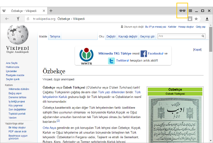
Task: Open a new tab with plus
Action: (x=51, y=11)
